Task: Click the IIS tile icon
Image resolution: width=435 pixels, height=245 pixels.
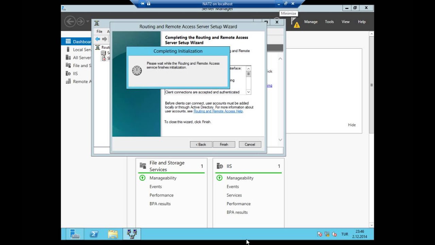Action: tap(220, 166)
